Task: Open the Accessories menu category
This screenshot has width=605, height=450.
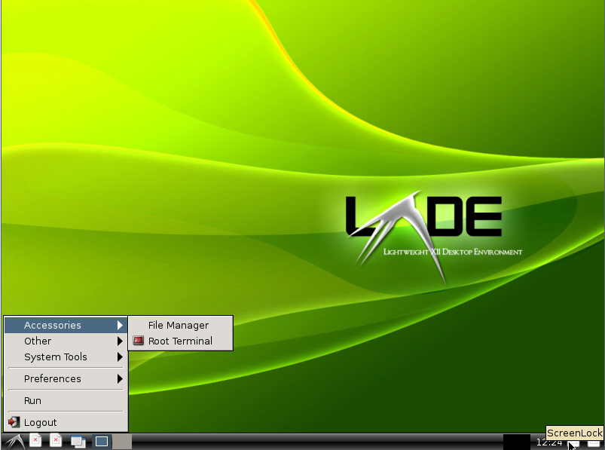Action: pyautogui.click(x=66, y=325)
